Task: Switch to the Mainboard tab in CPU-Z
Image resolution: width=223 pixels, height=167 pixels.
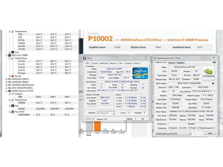Action: point(104,63)
